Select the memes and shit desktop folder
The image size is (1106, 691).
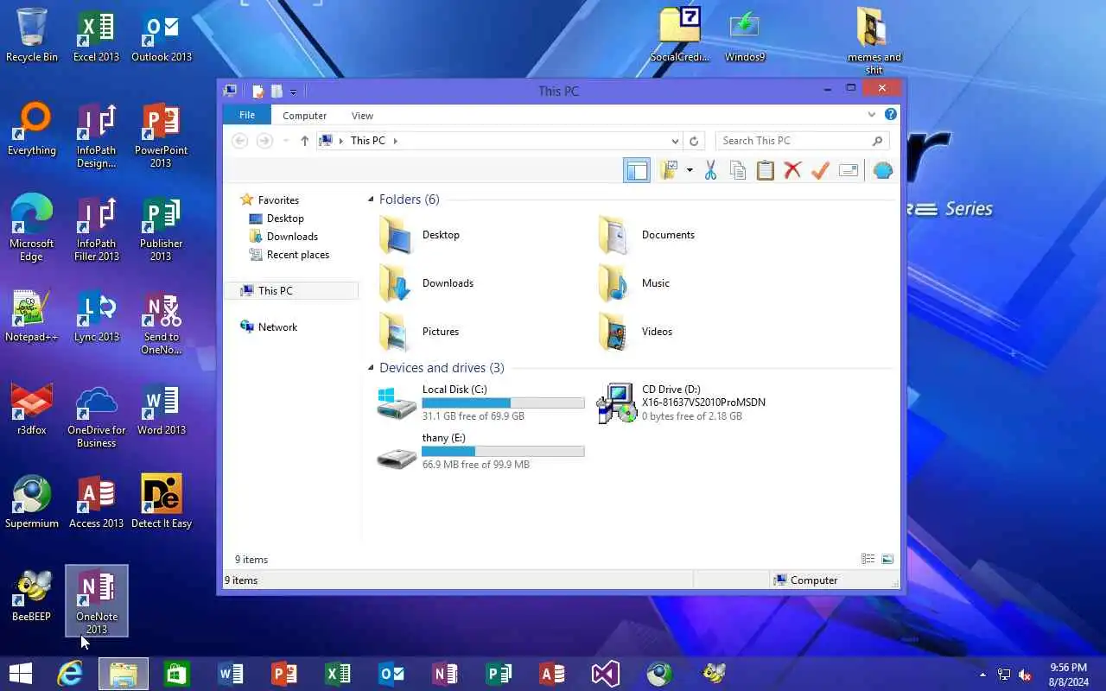(874, 41)
